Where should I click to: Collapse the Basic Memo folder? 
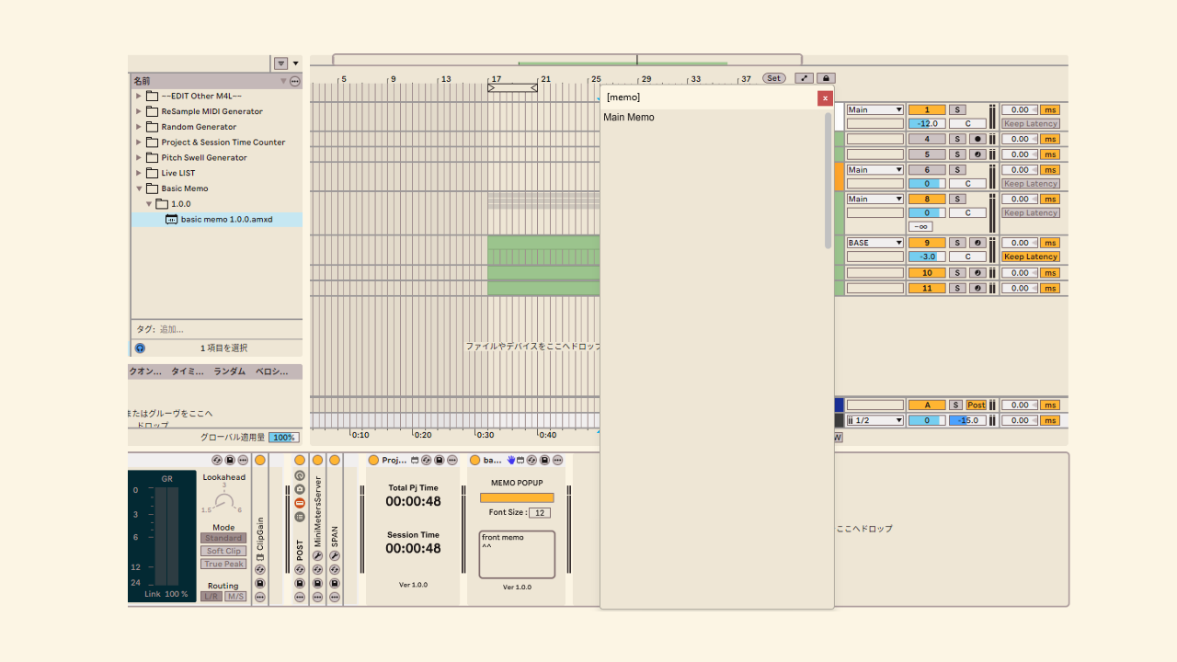[139, 188]
